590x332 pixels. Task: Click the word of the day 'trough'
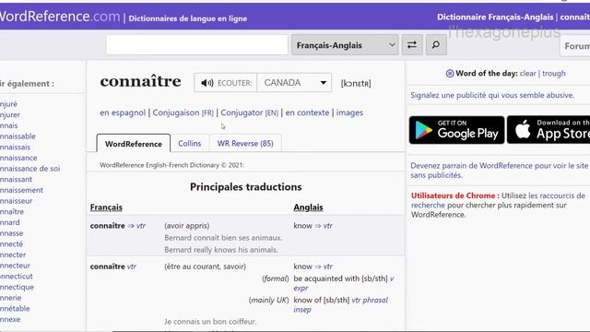pyautogui.click(x=553, y=74)
